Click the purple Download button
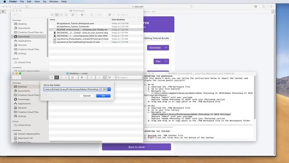 155,48
